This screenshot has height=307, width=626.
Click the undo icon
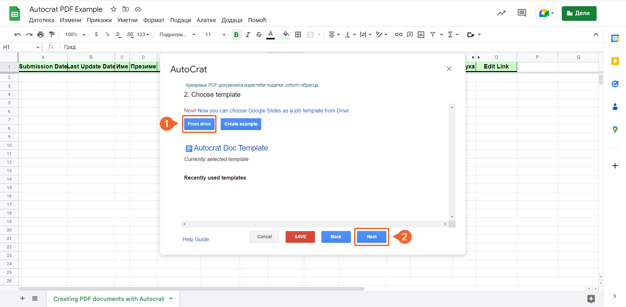[x=18, y=35]
